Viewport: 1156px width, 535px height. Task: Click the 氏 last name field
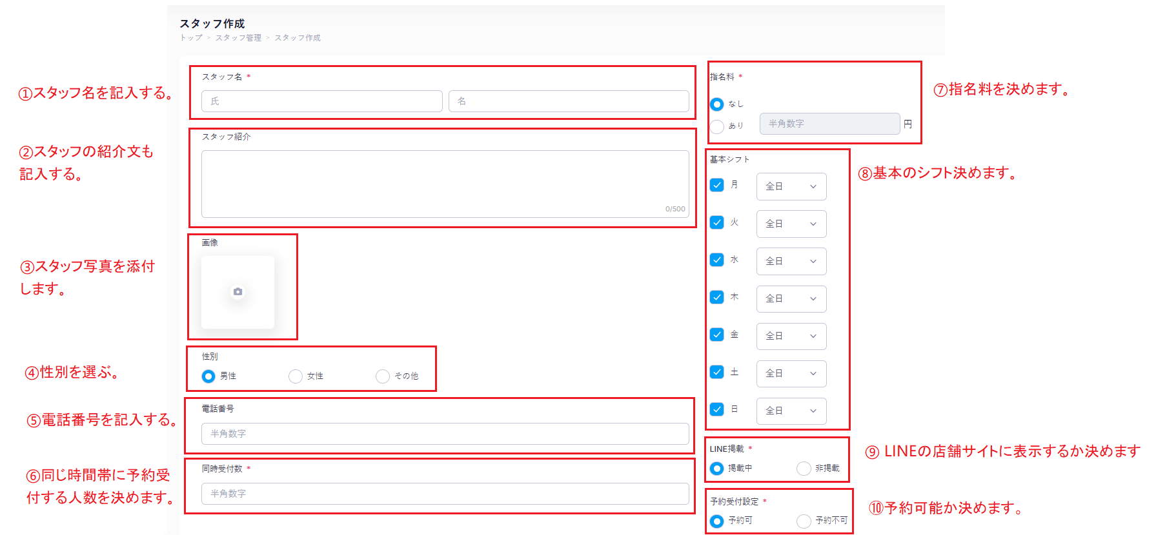[x=321, y=101]
